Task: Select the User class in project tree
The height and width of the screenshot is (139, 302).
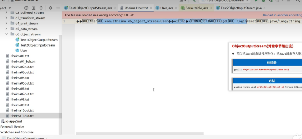Action: point(23,51)
